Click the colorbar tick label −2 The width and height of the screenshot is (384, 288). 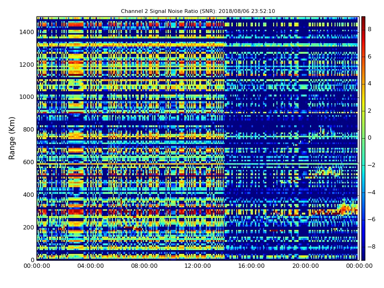(372, 165)
